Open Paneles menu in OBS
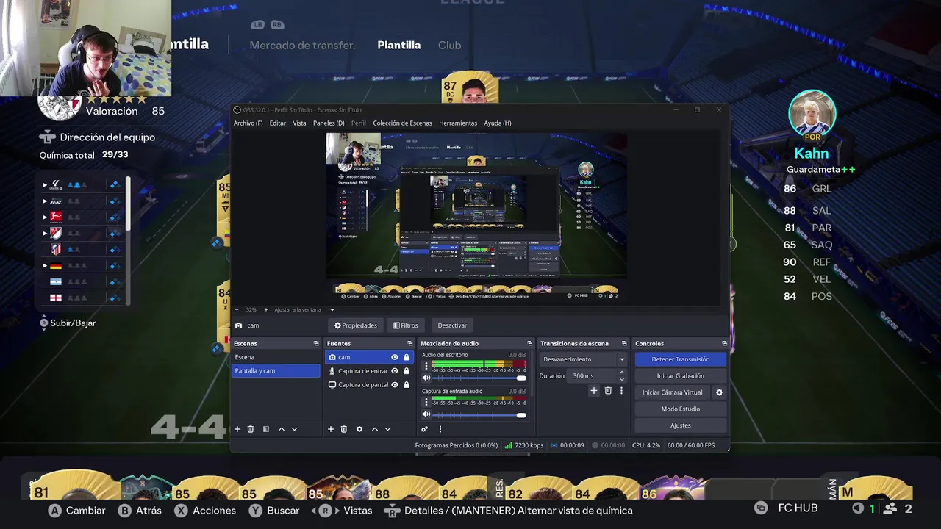This screenshot has height=529, width=941. [329, 123]
